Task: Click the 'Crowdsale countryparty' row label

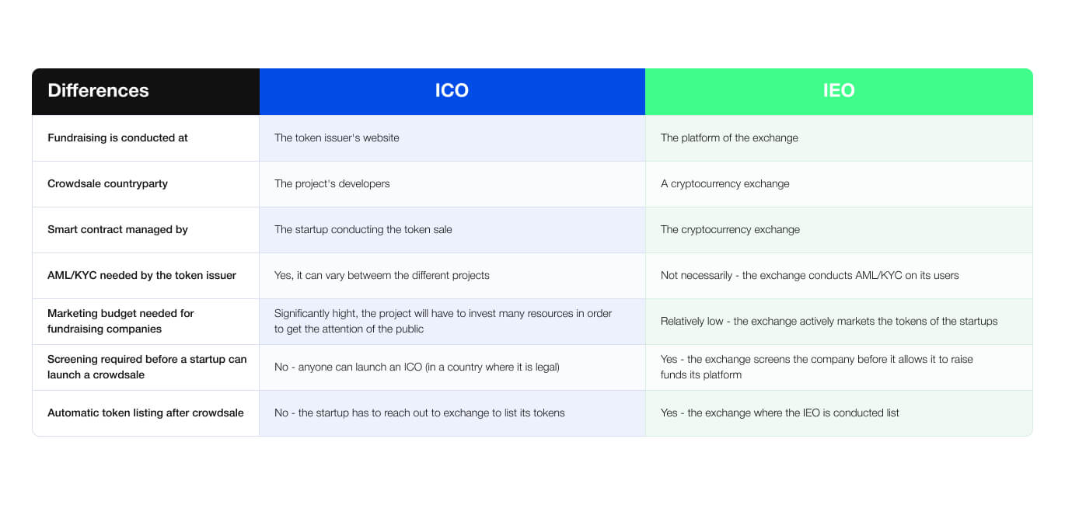Action: click(x=107, y=183)
